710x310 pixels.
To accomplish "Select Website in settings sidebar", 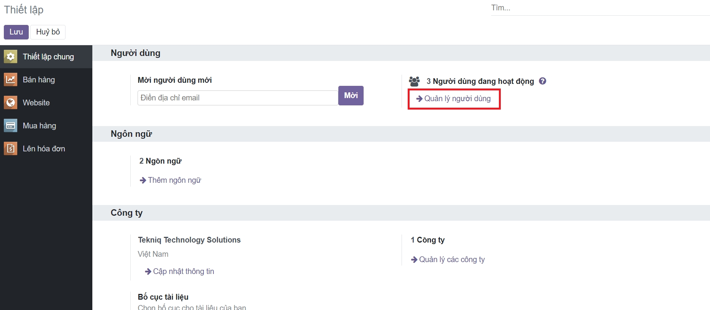I will [x=36, y=103].
